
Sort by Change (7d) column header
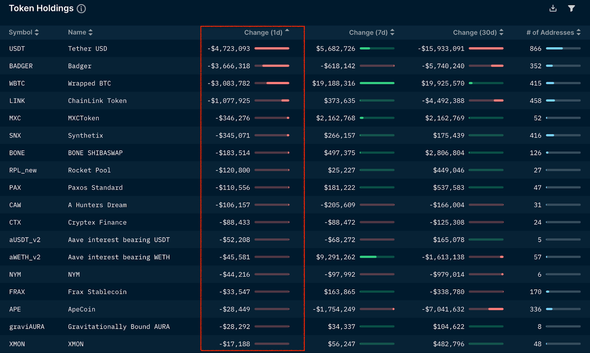coord(372,32)
